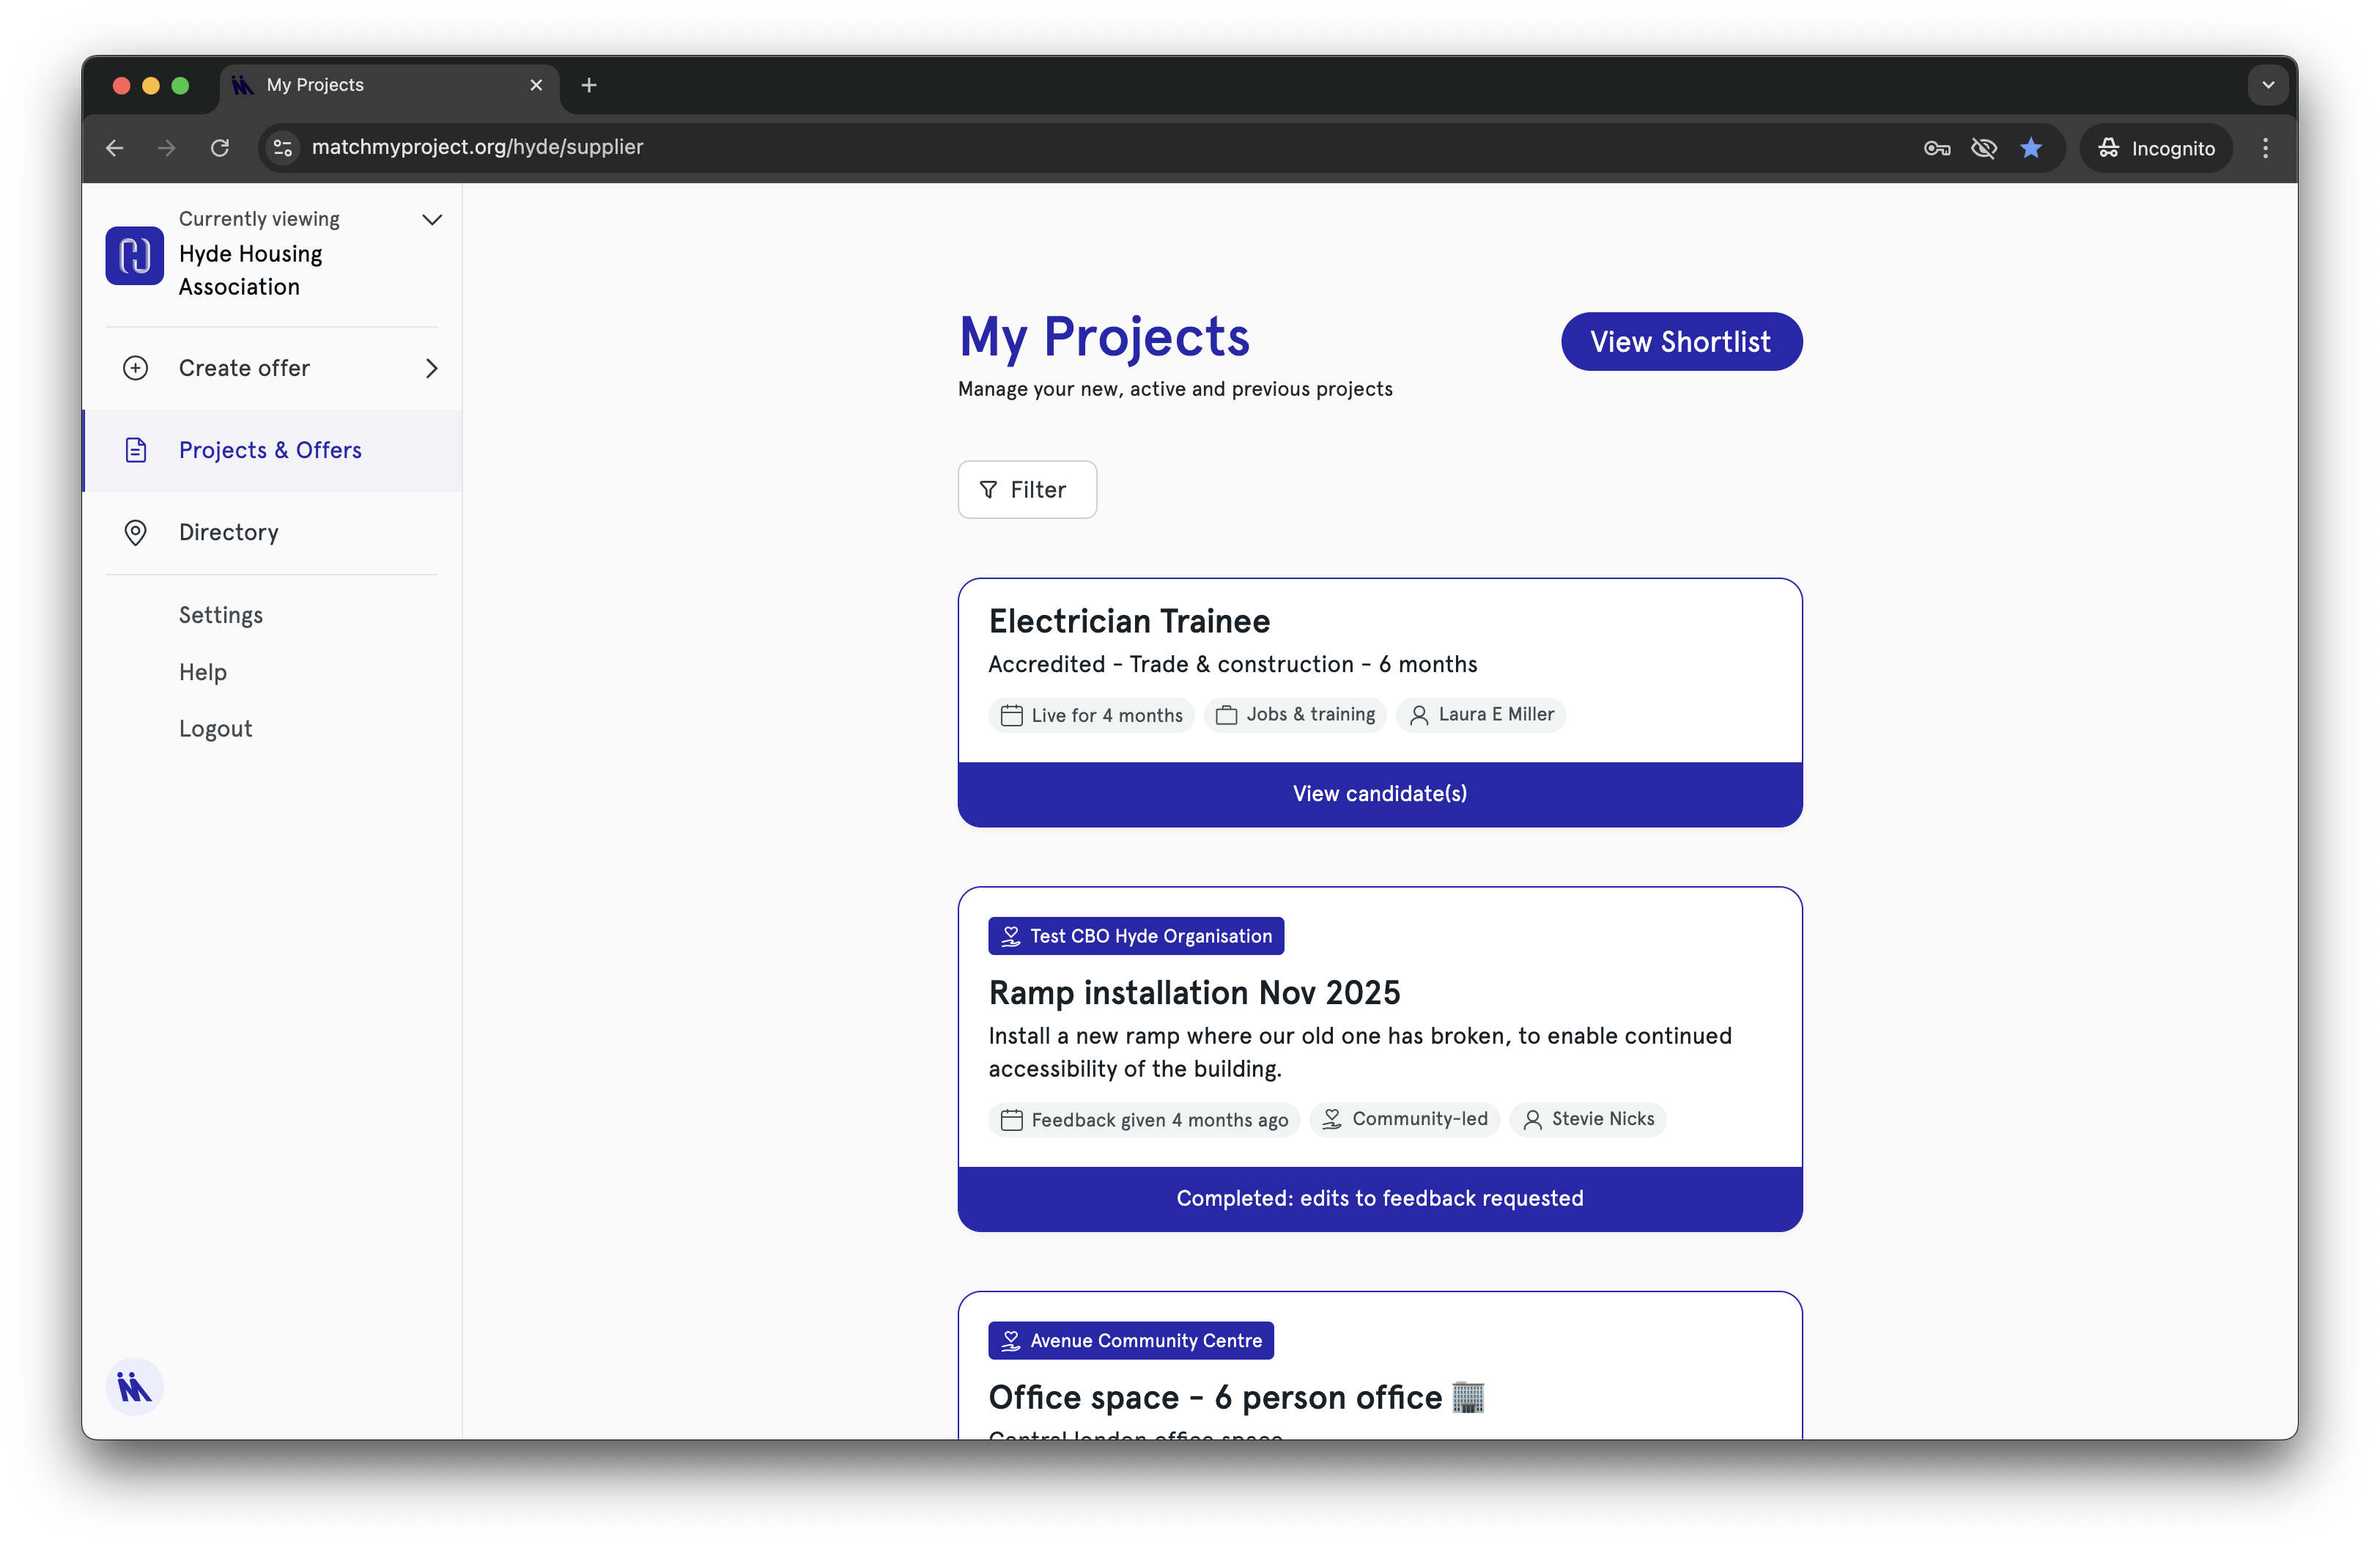Open the Filter options

pos(1026,489)
